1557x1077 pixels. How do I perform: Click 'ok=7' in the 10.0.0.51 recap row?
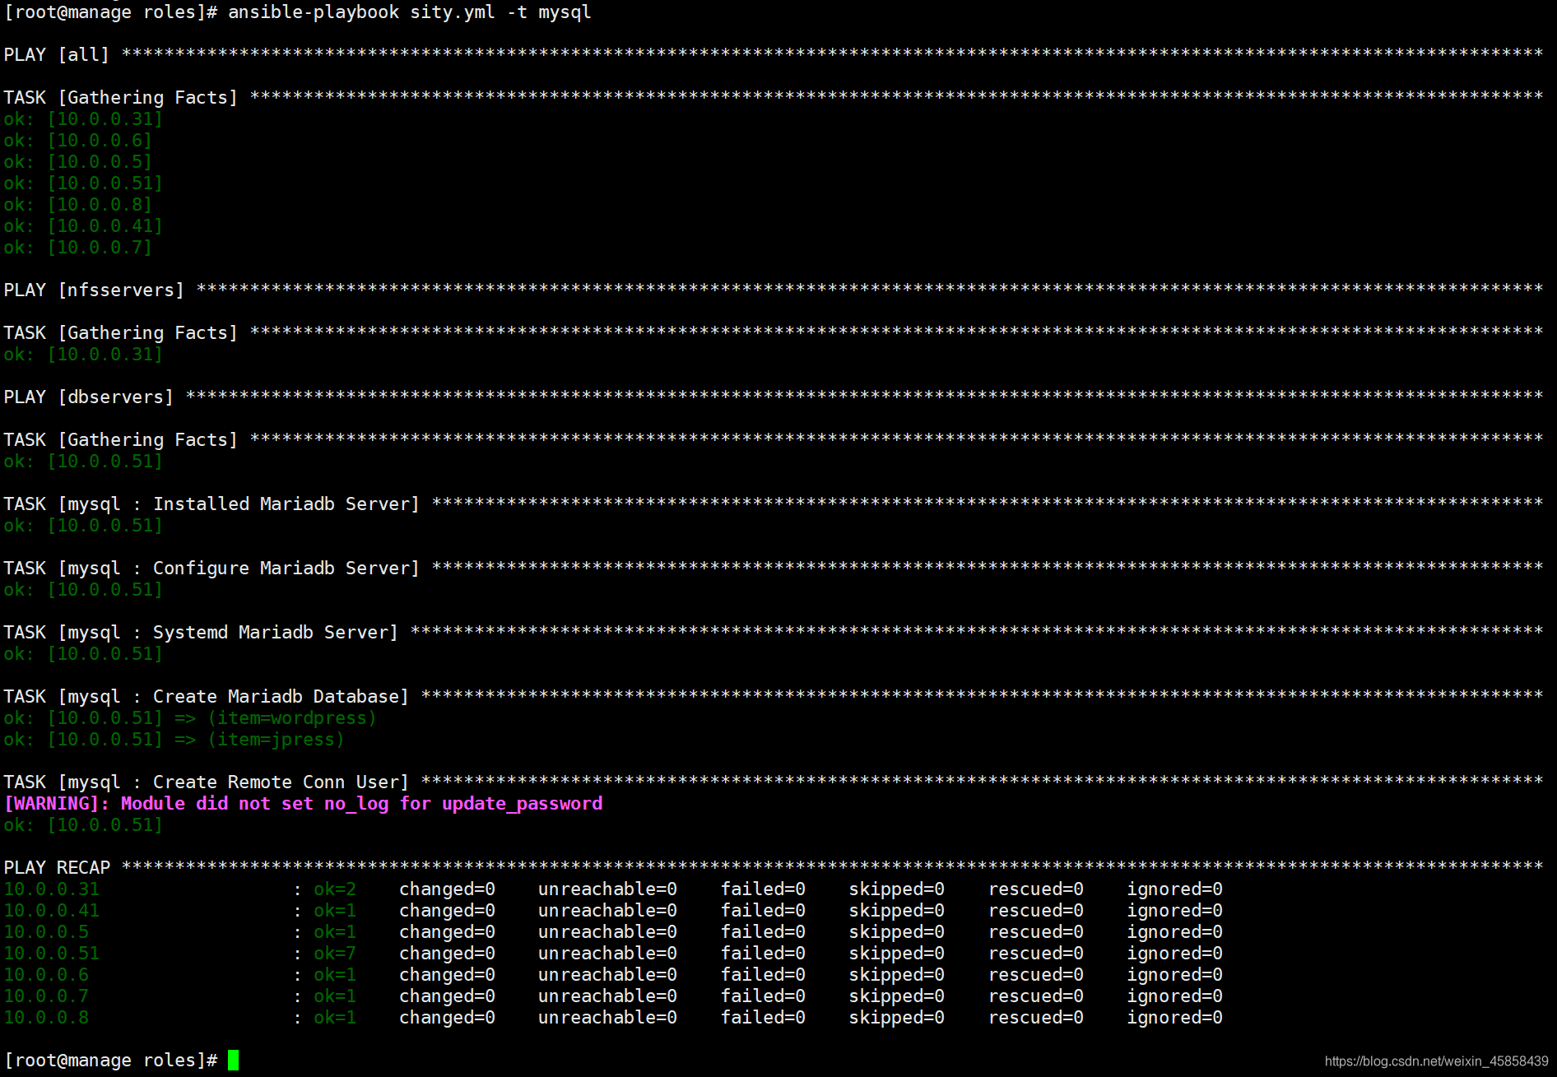[335, 953]
